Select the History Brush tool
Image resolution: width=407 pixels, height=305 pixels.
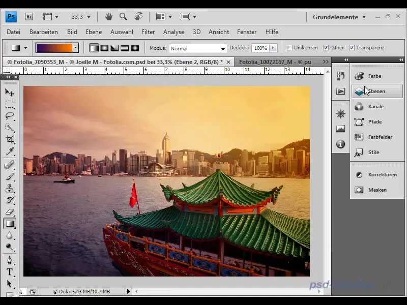click(x=10, y=200)
